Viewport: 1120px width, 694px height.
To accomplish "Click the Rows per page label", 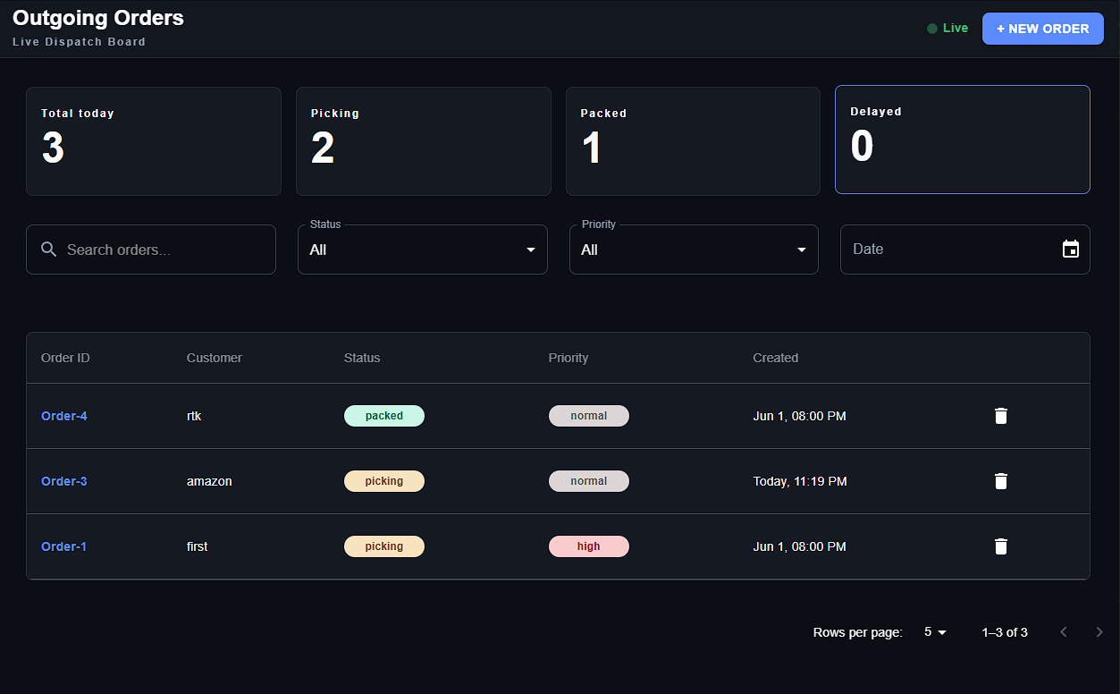I will (858, 632).
